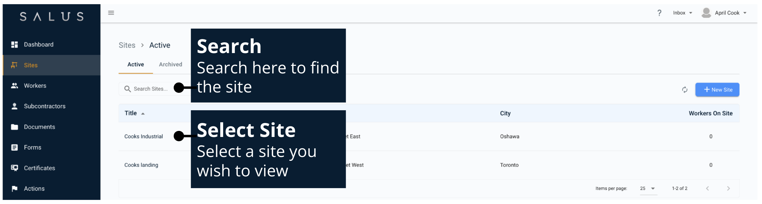Screen dimensions: 762x204
Task: Open the Cooks Industrial site
Action: 144,136
